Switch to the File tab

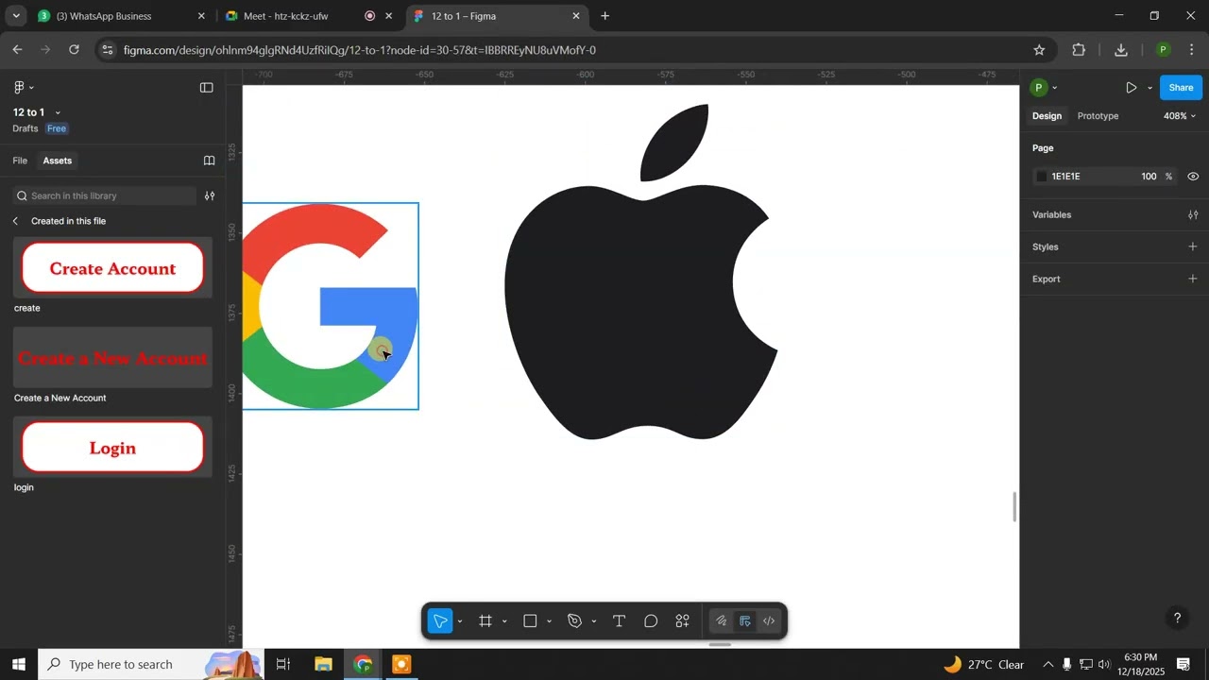point(20,161)
